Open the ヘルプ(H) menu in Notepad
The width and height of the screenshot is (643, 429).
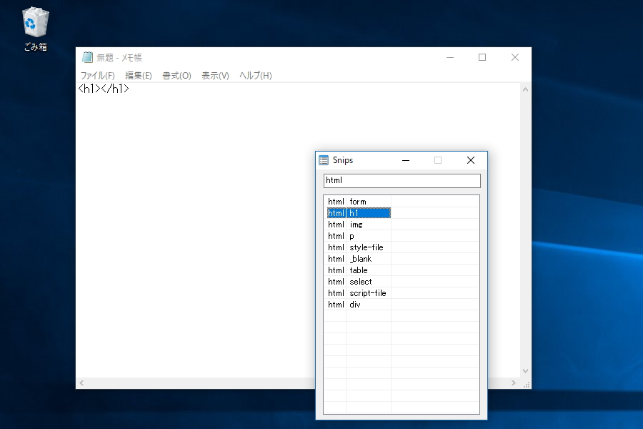pos(254,75)
